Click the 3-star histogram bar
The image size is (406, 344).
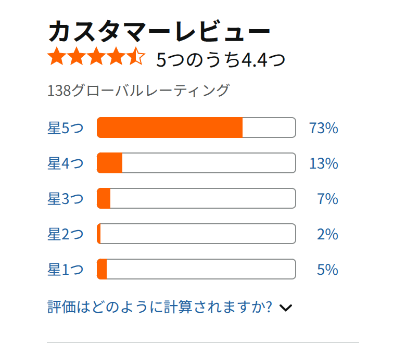pos(196,198)
